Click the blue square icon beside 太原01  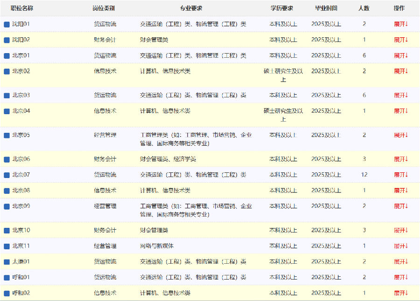click(7, 262)
